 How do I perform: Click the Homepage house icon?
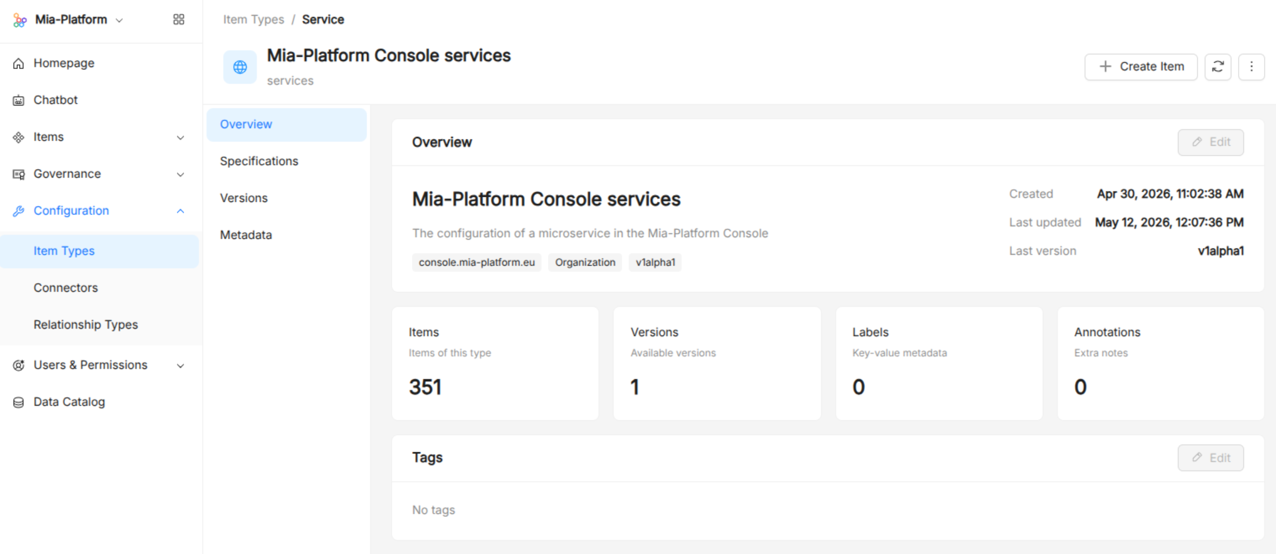pyautogui.click(x=18, y=64)
